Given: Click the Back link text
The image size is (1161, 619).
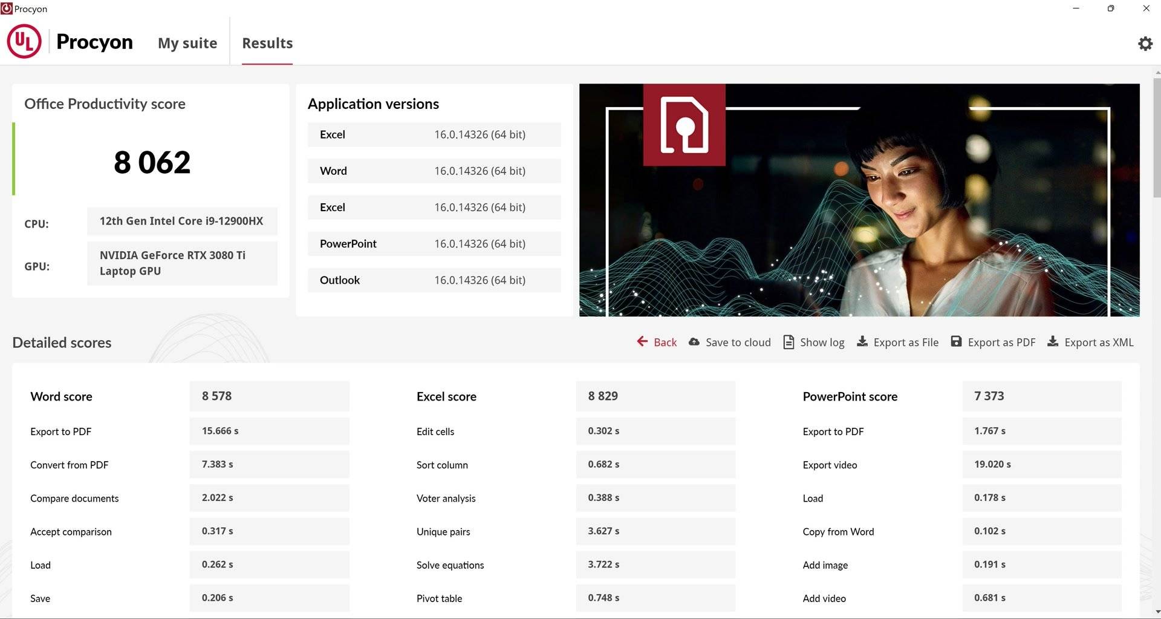Looking at the screenshot, I should coord(665,342).
